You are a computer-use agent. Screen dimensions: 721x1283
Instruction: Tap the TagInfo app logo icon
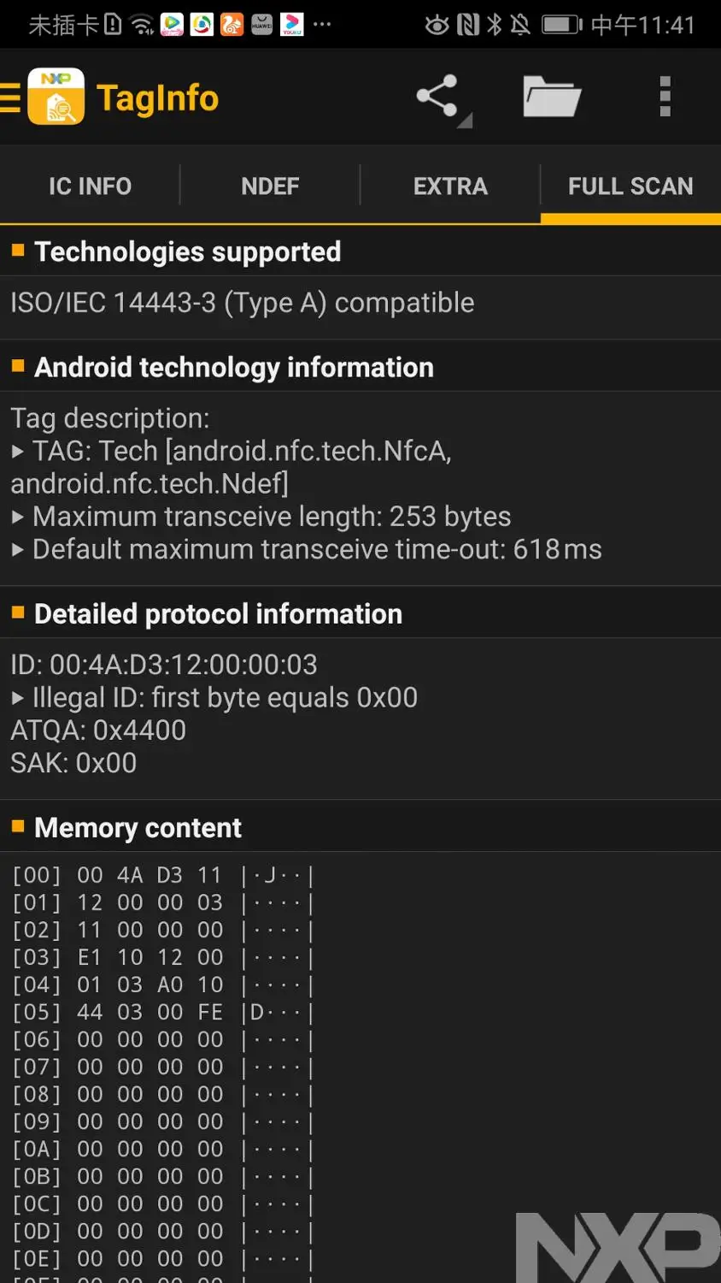pyautogui.click(x=56, y=97)
